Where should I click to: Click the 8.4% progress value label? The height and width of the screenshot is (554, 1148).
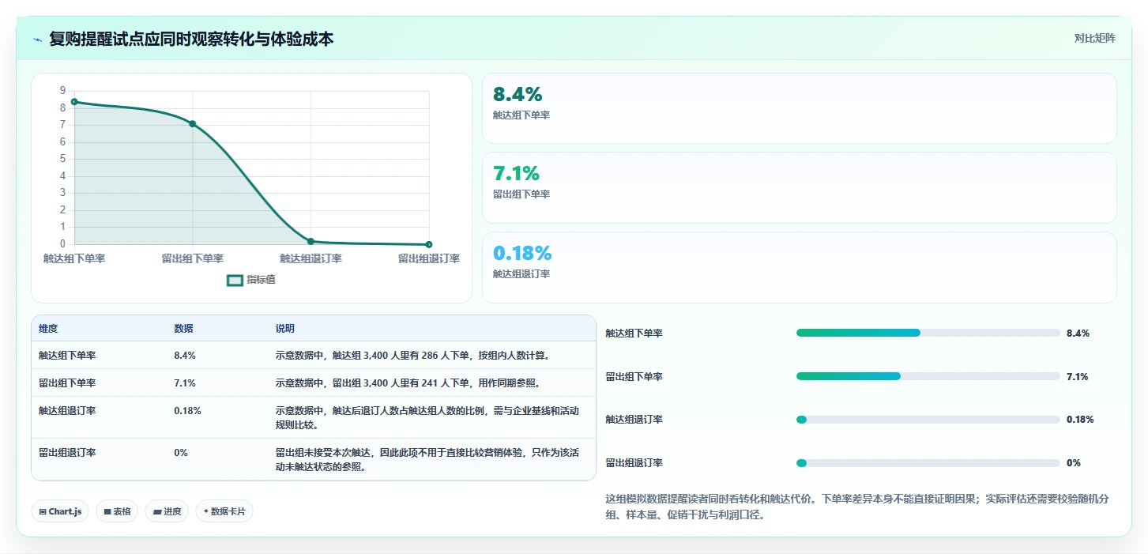pyautogui.click(x=1078, y=334)
